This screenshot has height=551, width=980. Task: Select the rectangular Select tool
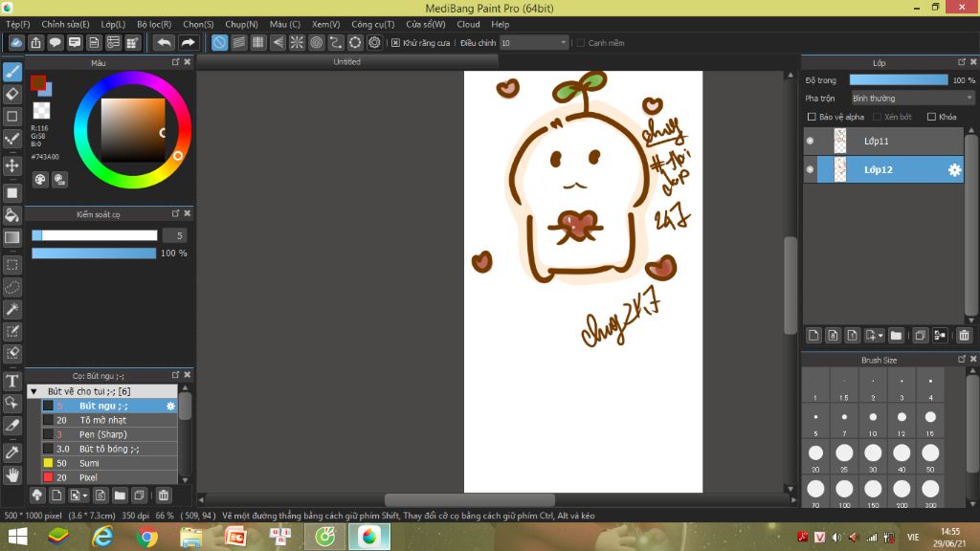11,265
